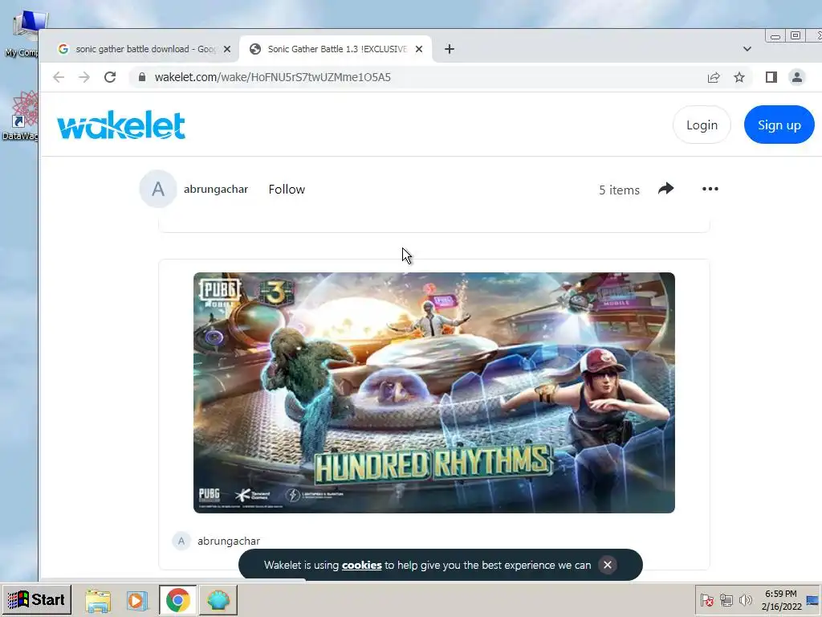
Task: Open file explorer from taskbar
Action: click(x=98, y=600)
